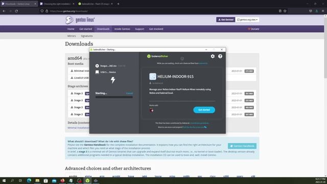327x184 pixels.
Task: Select the arm64 architecture tab
Action: (x=116, y=176)
